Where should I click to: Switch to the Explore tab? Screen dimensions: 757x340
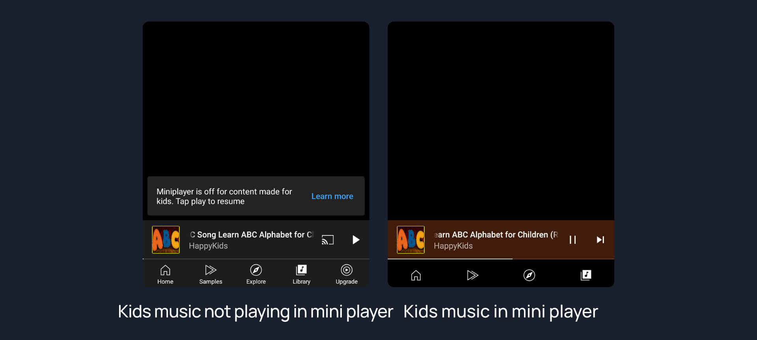pyautogui.click(x=256, y=274)
